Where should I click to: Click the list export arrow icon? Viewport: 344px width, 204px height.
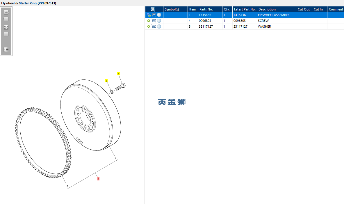[6, 49]
